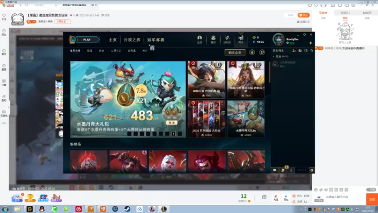
Task: Click the 关注 heart icon in the left sidebar
Action: pyautogui.click(x=4, y=17)
